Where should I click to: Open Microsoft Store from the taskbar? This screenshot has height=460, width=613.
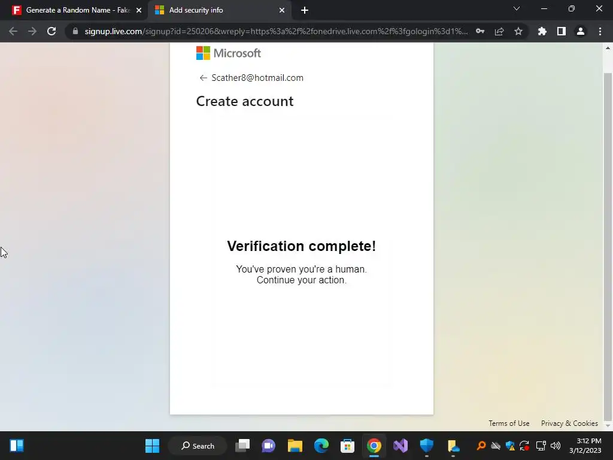pos(348,446)
